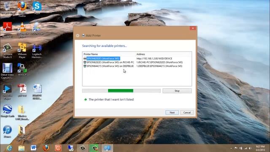This screenshot has height=152, width=270.
Task: Launch Camtasia Studio 8 from the desktop
Action: (7, 51)
